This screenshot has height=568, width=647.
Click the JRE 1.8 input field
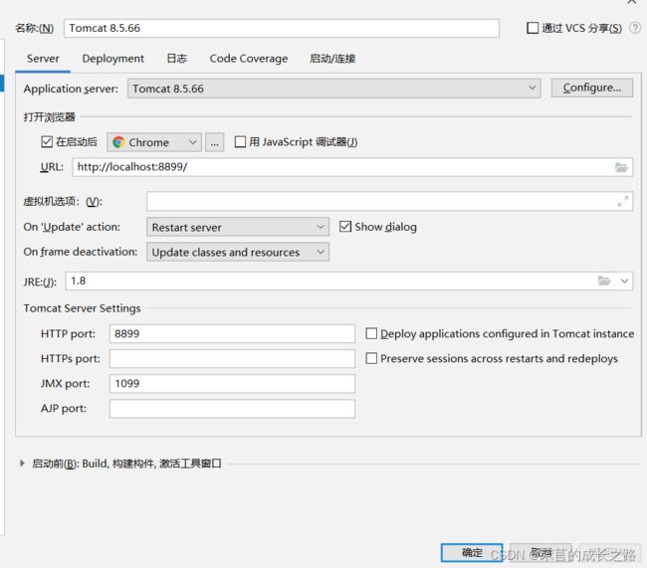click(349, 281)
